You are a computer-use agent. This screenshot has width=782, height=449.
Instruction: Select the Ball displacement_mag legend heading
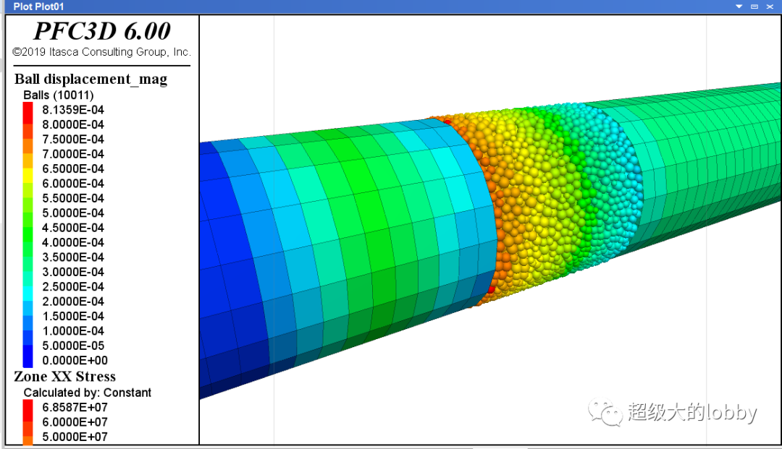coord(91,79)
